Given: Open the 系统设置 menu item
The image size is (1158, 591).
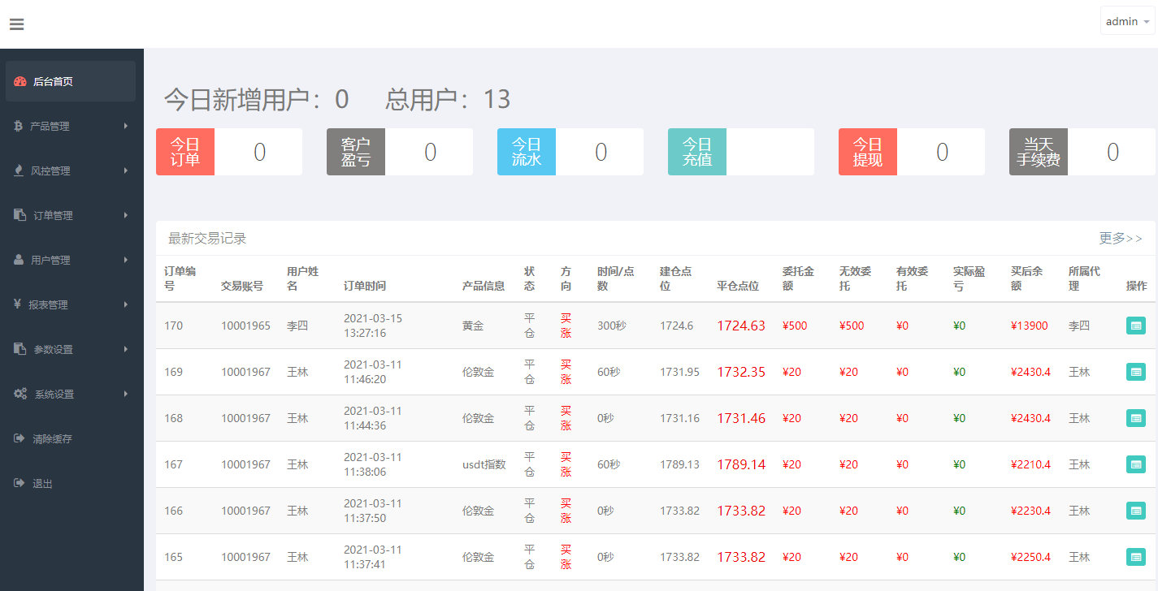Looking at the screenshot, I should pos(71,394).
